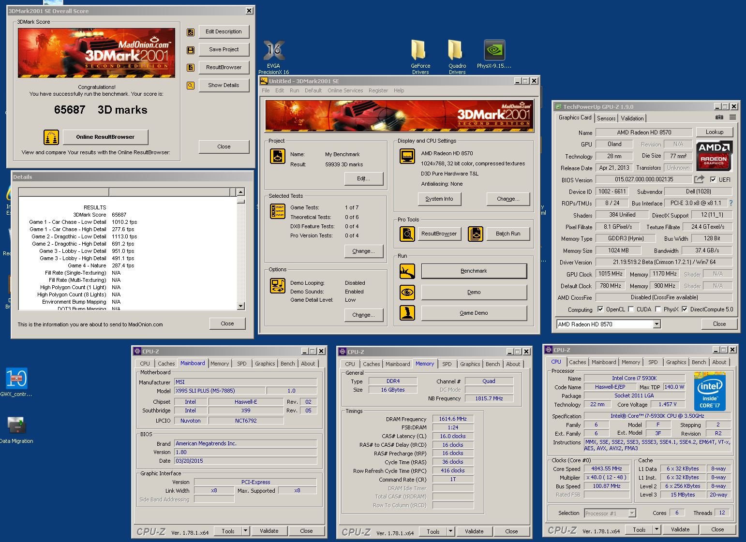
Task: Open Tools dropdown arrow in Mainboard CPU-Z
Action: (245, 531)
